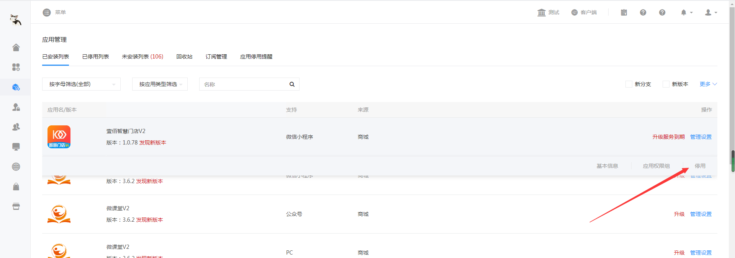The height and width of the screenshot is (258, 735).
Task: Select the blue app management cube icon
Action: point(16,87)
